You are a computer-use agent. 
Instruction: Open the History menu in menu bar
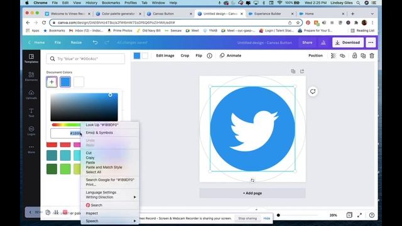click(x=91, y=3)
